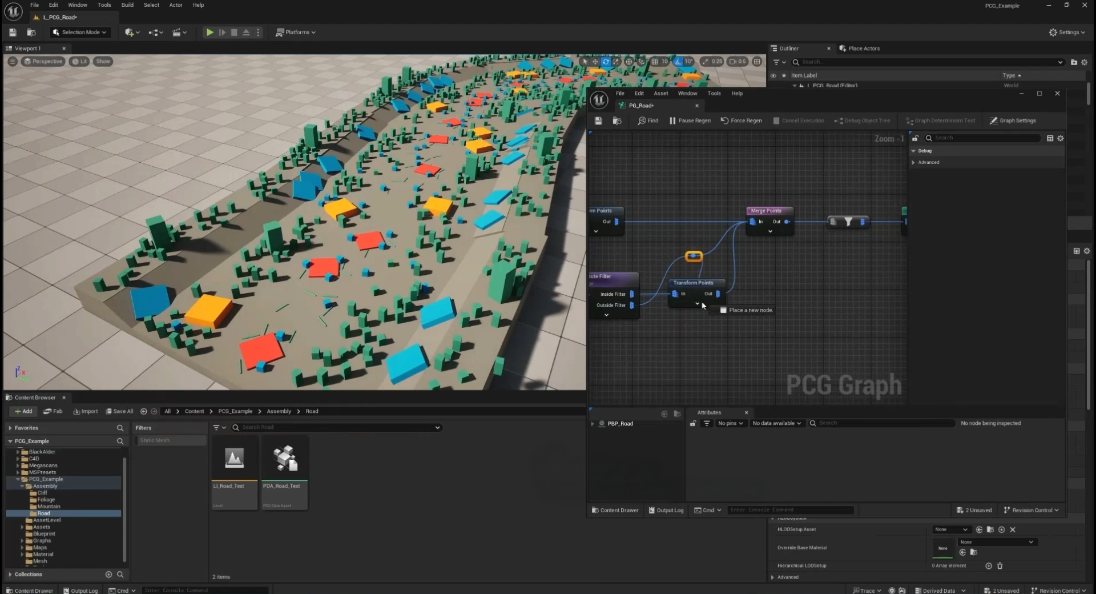This screenshot has width=1096, height=594.
Task: Click the Attributes panel search field
Action: click(881, 423)
